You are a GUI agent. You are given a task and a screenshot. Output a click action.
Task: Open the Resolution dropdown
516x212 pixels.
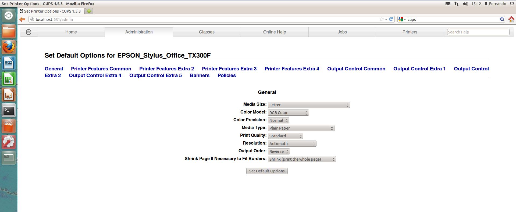(x=292, y=144)
